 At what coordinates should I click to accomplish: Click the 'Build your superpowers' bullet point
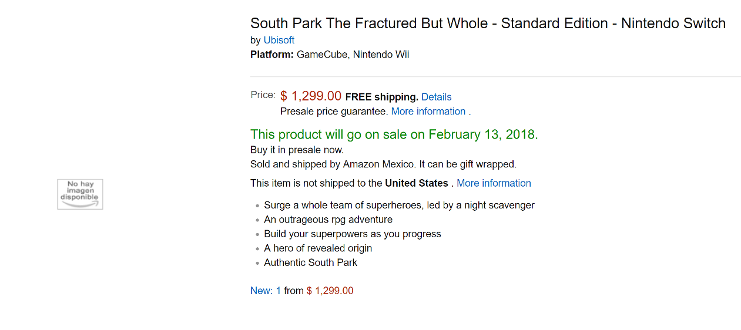[352, 234]
